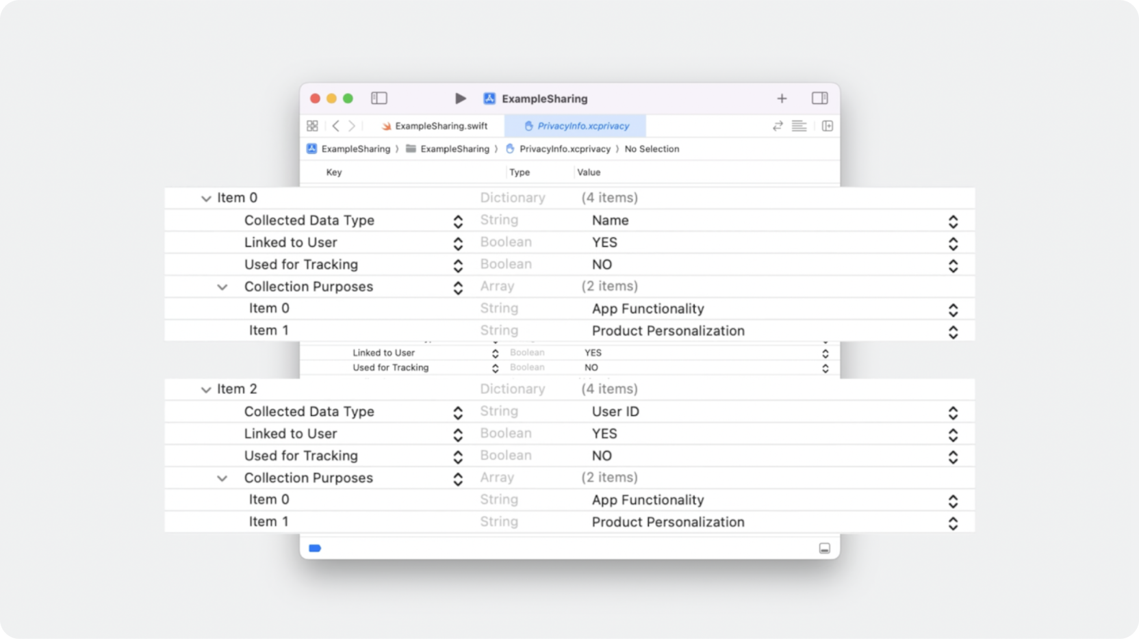Toggle the navigator sidebar icon
Viewport: 1139px width, 639px height.
click(379, 99)
